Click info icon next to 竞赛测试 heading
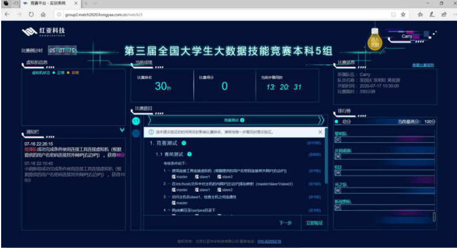Image resolution: width=457 pixels, height=248 pixels. [x=242, y=120]
